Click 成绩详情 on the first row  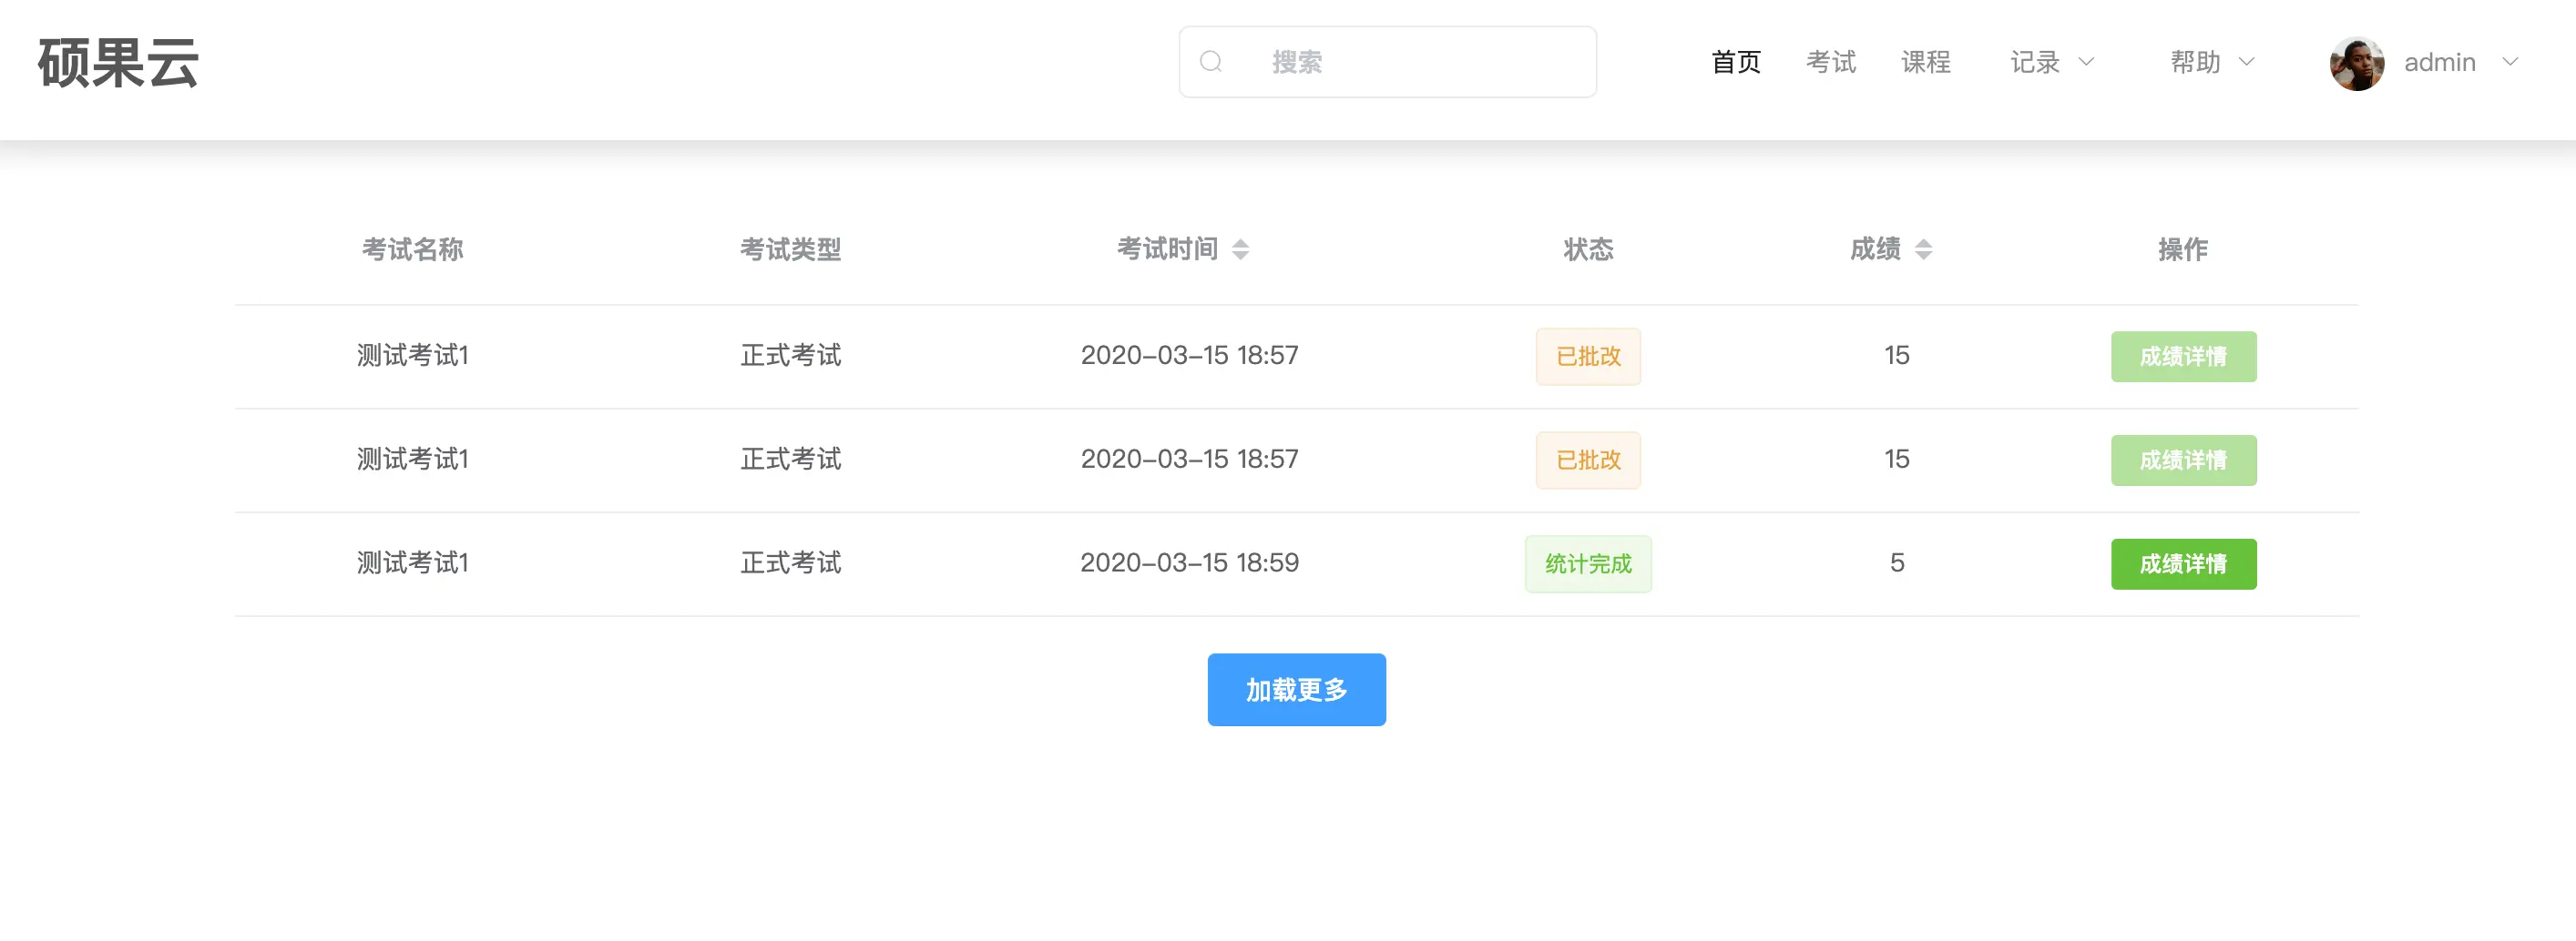(x=2184, y=356)
